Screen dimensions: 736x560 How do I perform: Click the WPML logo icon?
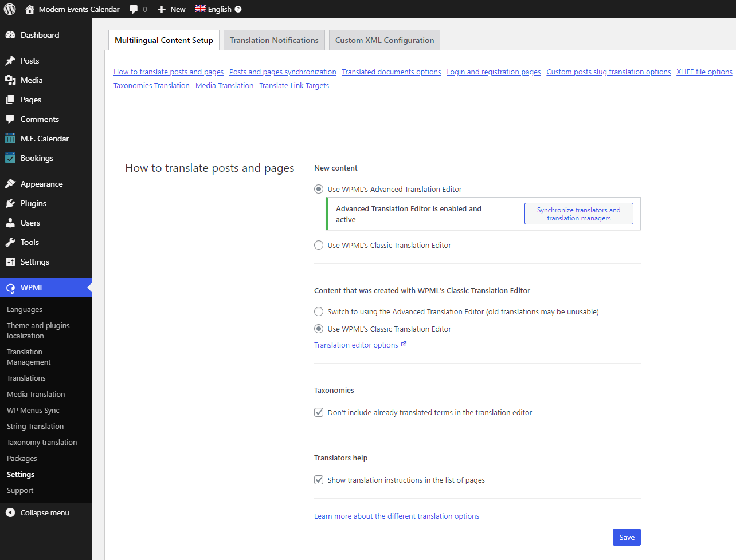(10, 288)
